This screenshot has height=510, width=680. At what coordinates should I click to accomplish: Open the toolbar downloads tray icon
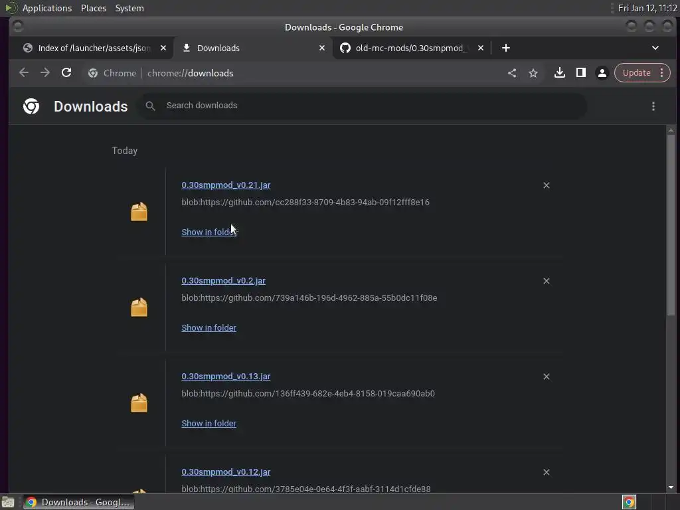tap(559, 73)
